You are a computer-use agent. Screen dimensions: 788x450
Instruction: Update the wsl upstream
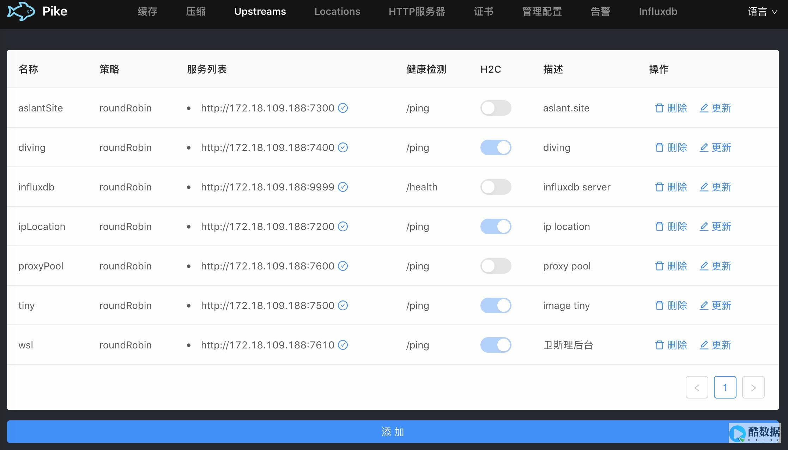click(x=715, y=345)
